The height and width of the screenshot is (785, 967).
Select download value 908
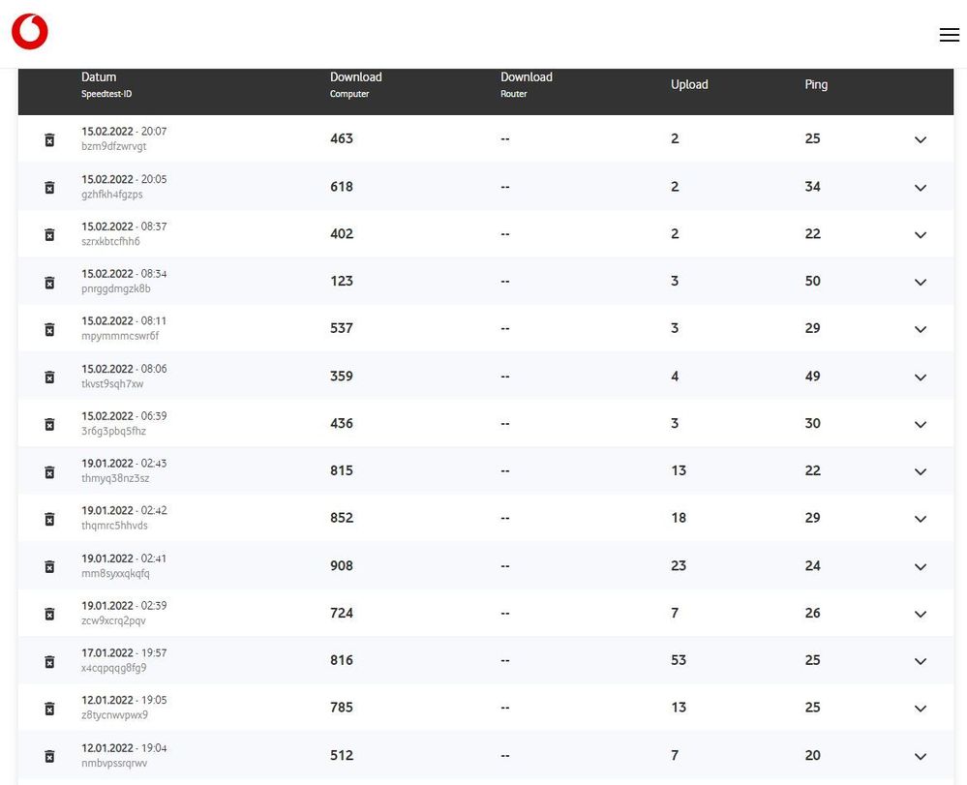(342, 565)
